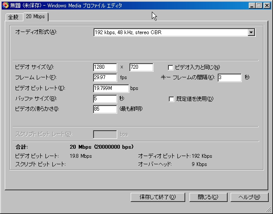The width and height of the screenshot is (273, 214).
Task: Click the フレーム レート(F) label
Action: [x=36, y=77]
